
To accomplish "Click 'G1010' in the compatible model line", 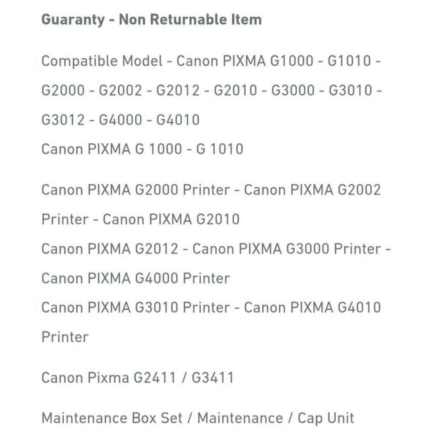I will [x=349, y=61].
